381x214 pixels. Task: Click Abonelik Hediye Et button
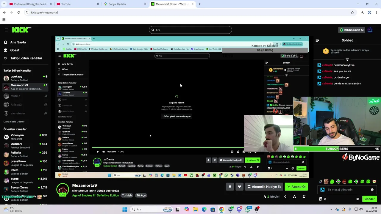(x=264, y=187)
